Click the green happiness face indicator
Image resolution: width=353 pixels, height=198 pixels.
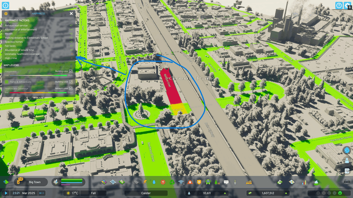coord(340,193)
